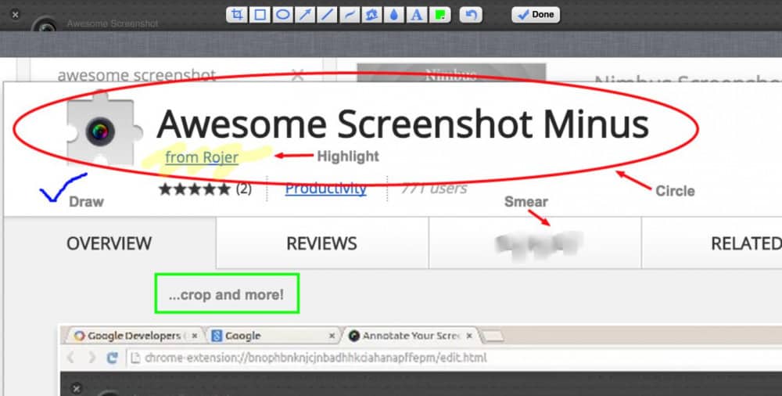Viewport: 782px width, 396px height.
Task: Clear the 'awesome screenshot' search box
Action: pos(298,76)
